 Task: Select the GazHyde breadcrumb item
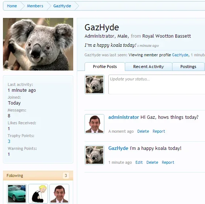(62, 6)
